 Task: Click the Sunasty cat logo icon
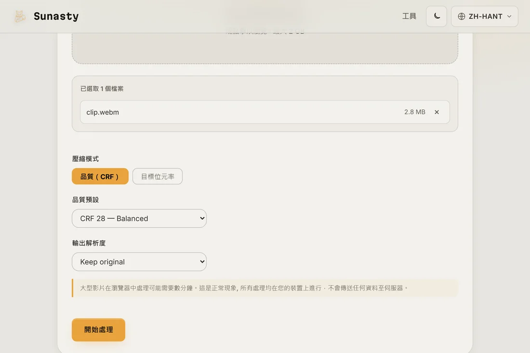click(20, 16)
